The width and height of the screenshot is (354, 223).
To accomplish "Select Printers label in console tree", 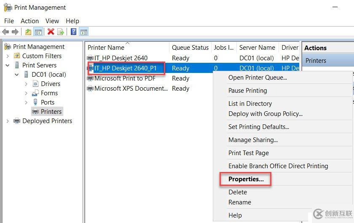I will (x=51, y=112).
